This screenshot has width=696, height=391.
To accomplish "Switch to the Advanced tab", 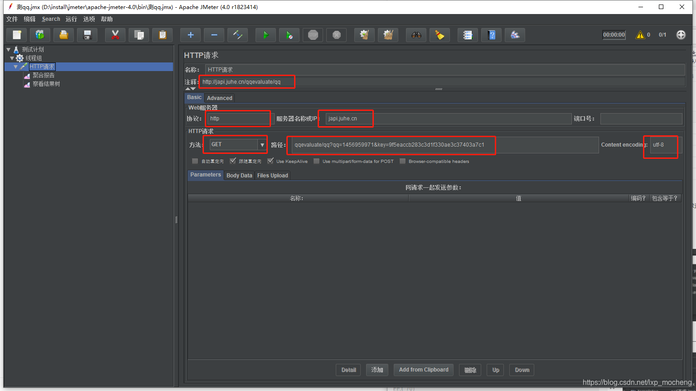I will coord(219,98).
